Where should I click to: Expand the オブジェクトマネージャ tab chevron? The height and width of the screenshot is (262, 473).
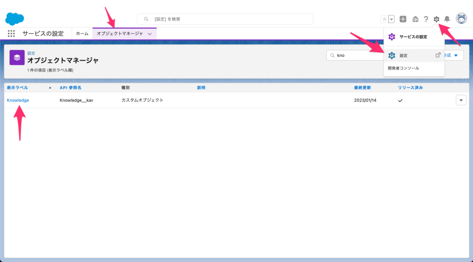pos(150,34)
